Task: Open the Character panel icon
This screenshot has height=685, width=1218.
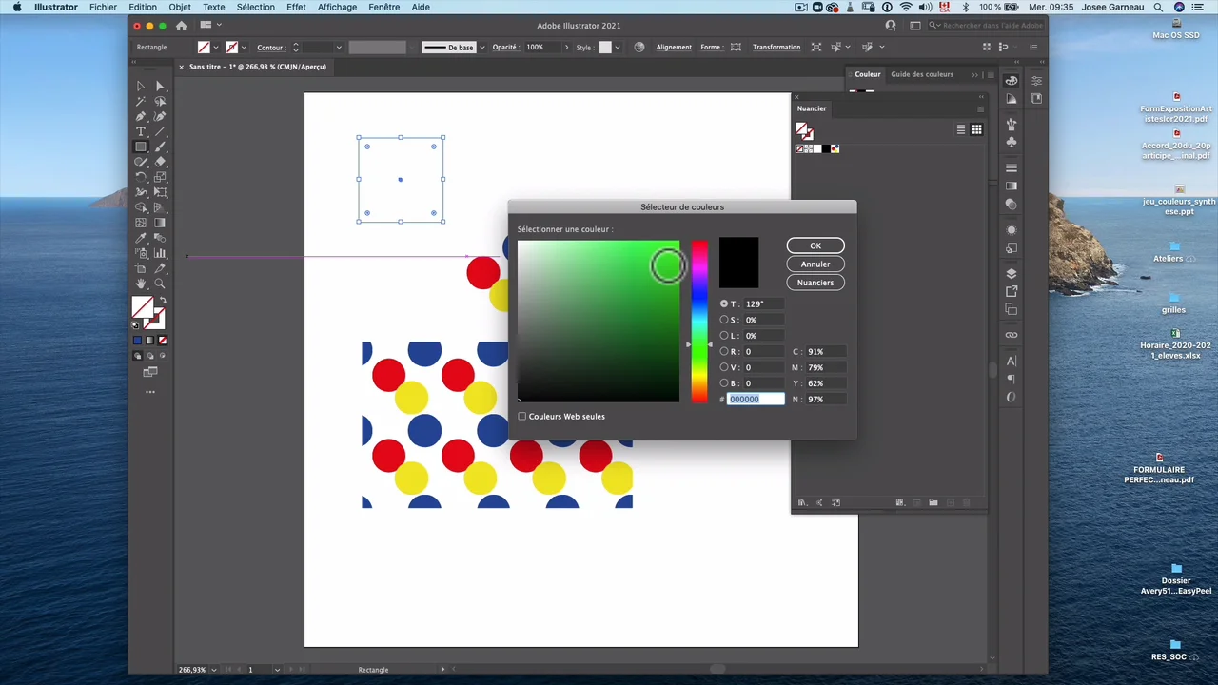Action: [x=1012, y=362]
